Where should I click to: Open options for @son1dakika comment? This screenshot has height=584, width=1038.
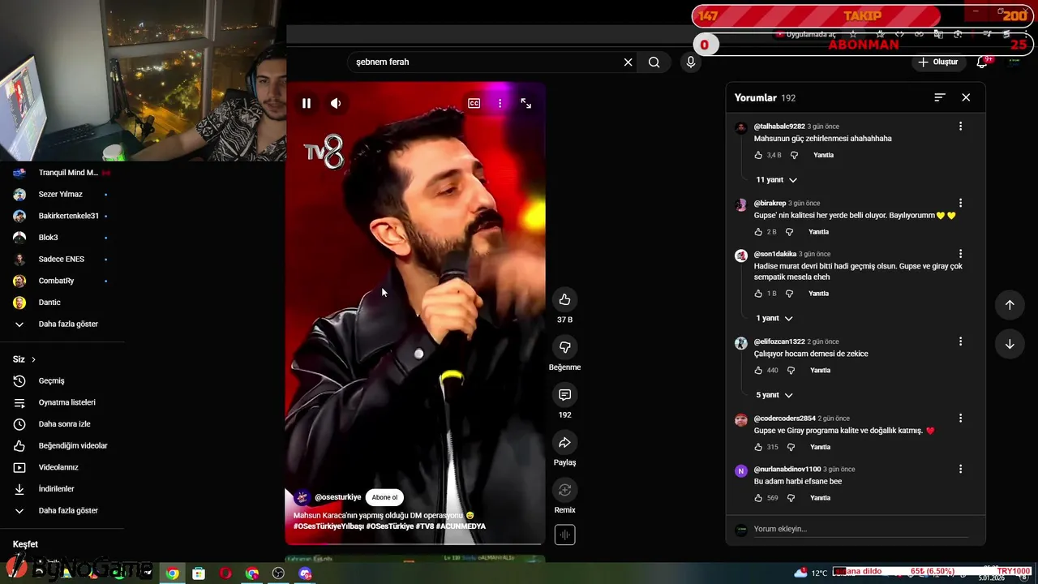coord(960,255)
